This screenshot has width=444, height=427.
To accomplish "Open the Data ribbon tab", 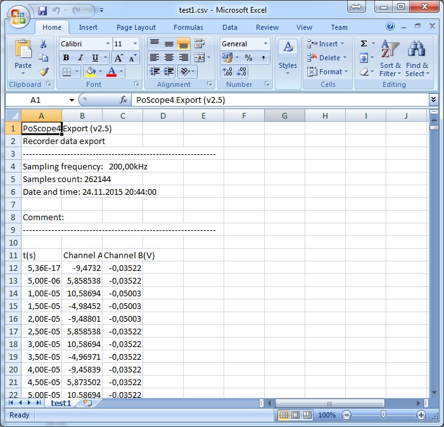I will tap(230, 27).
